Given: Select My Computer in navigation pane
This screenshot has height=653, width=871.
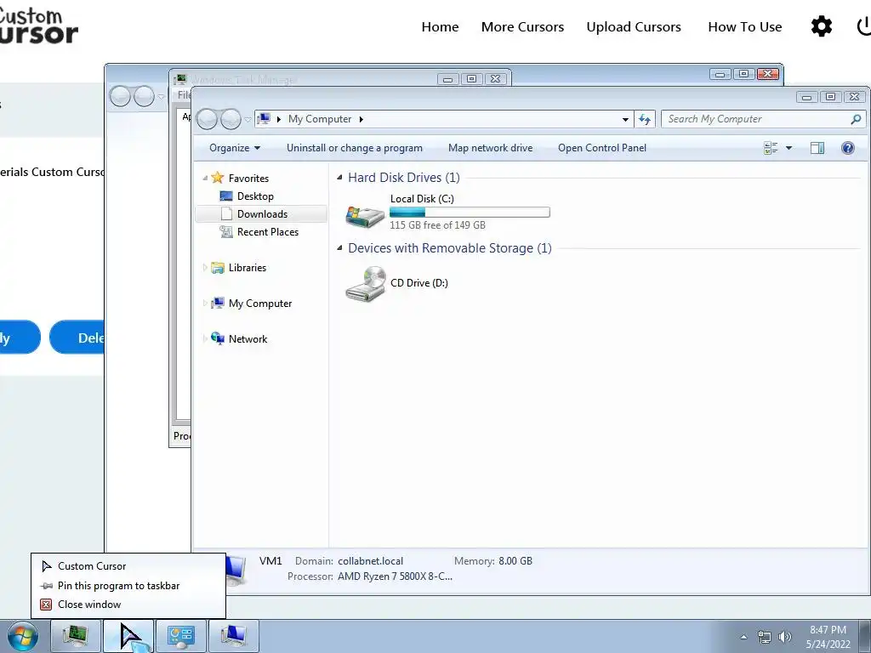Looking at the screenshot, I should [x=260, y=304].
